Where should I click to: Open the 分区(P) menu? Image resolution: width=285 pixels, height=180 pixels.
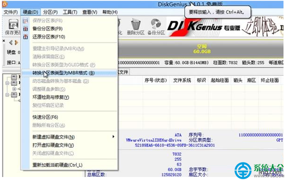pyautogui.click(x=50, y=12)
